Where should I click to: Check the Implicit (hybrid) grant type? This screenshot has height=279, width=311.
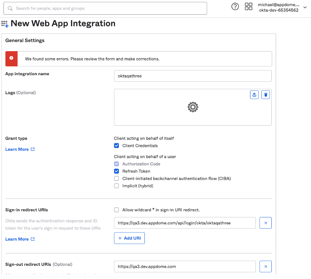coord(116,186)
